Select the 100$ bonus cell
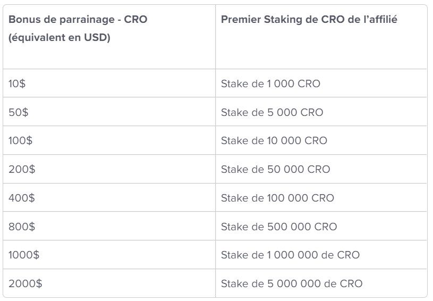The height and width of the screenshot is (301, 433). (109, 140)
